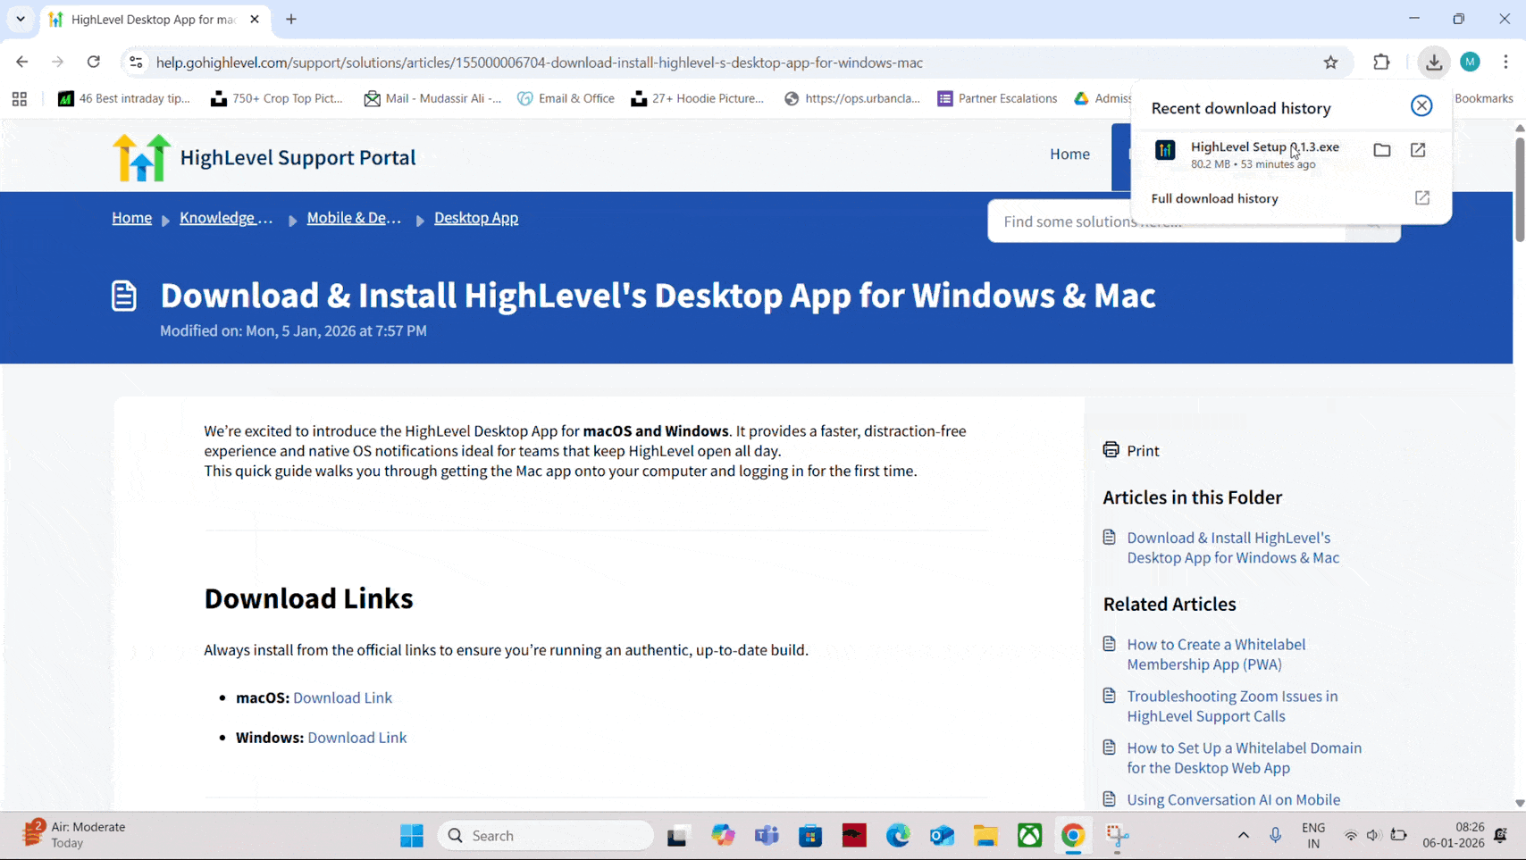Open Microsoft Store from taskbar
Image resolution: width=1526 pixels, height=860 pixels.
coord(810,836)
